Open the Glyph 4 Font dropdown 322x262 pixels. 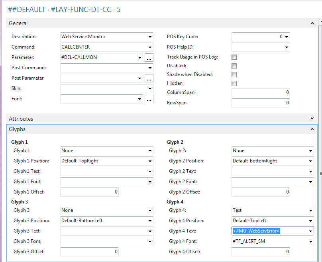coord(310,241)
